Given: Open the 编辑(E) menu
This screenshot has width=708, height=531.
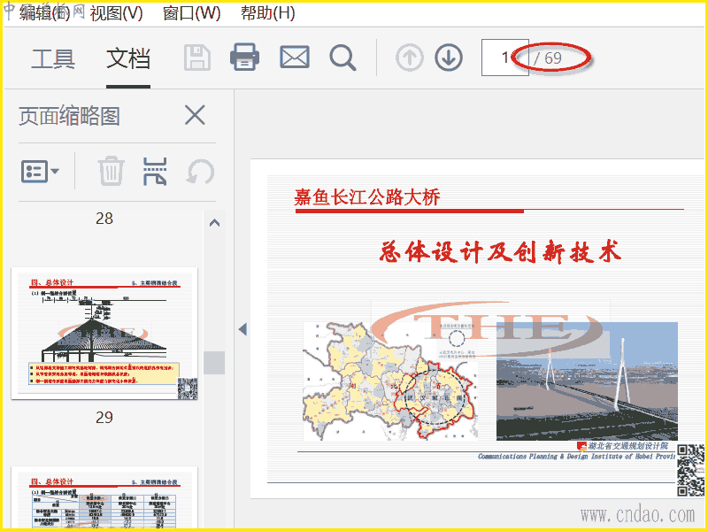Looking at the screenshot, I should (45, 13).
